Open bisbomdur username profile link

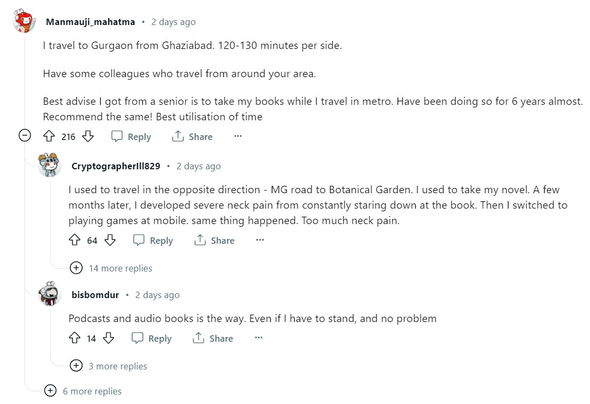[95, 295]
